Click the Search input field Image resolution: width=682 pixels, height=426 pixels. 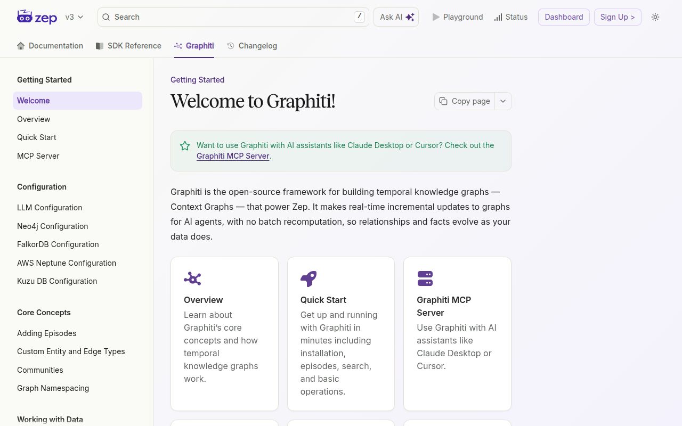pyautogui.click(x=233, y=17)
